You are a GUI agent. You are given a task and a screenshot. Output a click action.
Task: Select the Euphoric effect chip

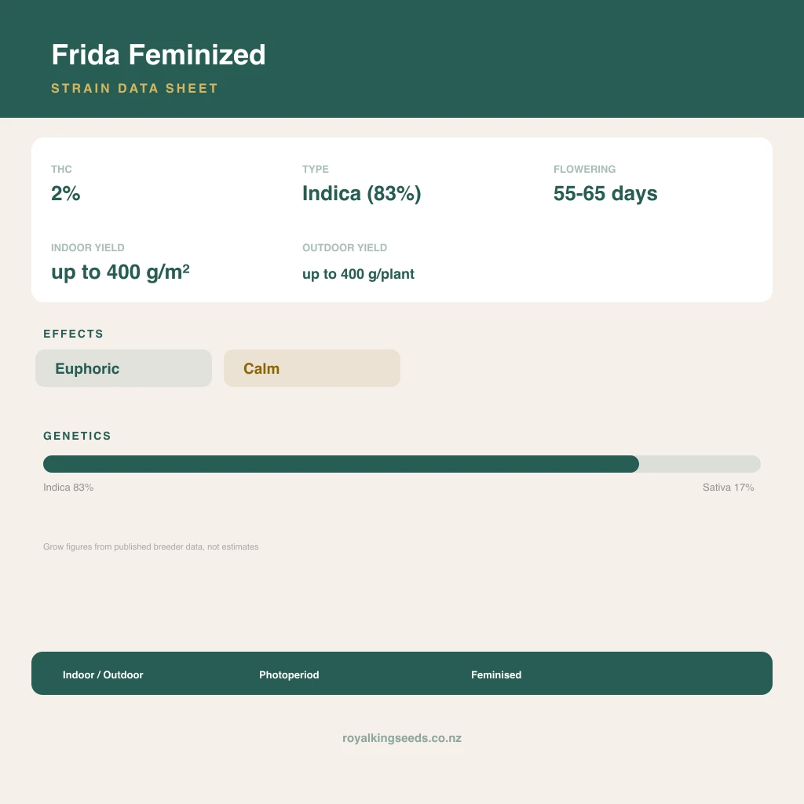tap(123, 368)
